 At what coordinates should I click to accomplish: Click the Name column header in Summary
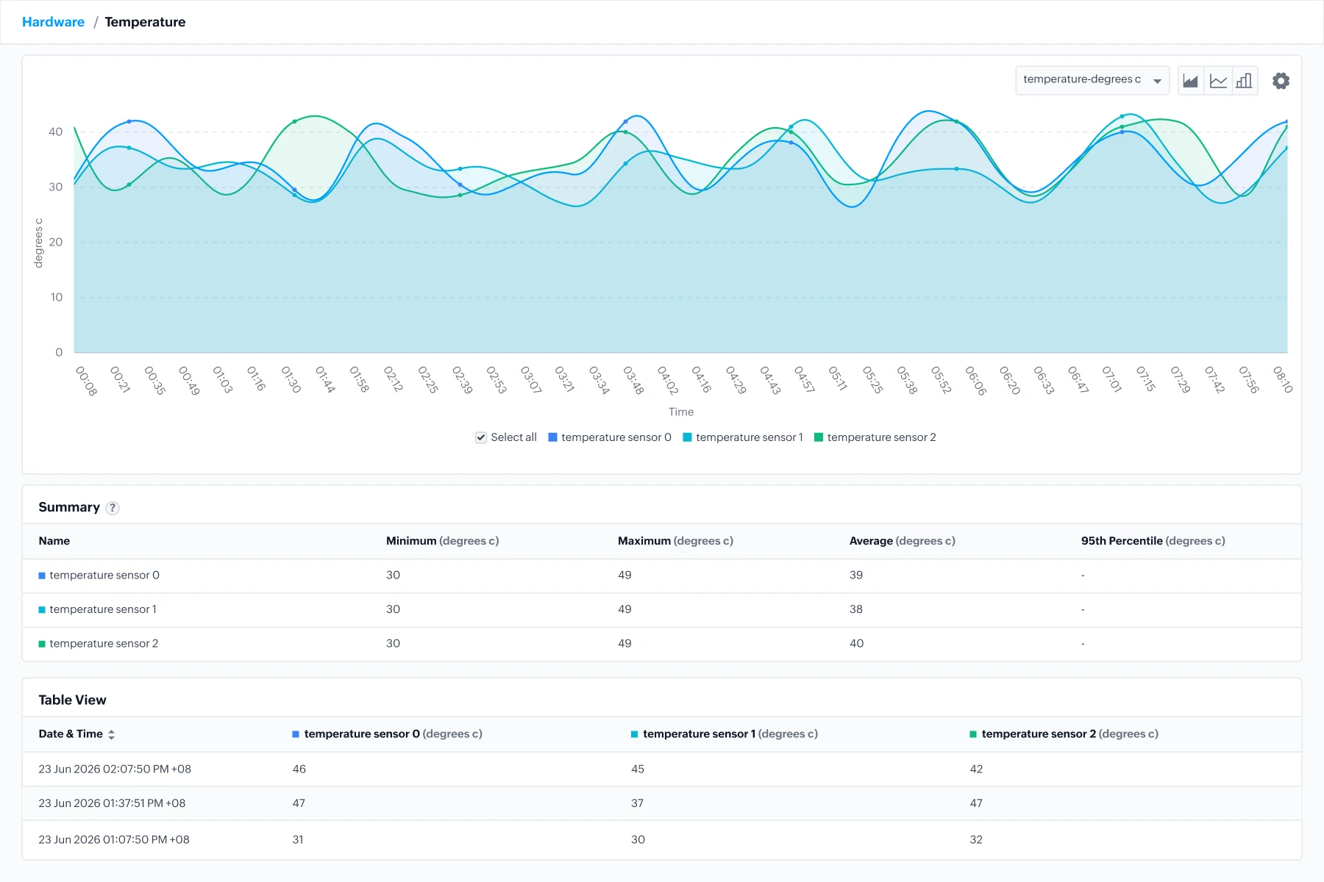tap(54, 541)
